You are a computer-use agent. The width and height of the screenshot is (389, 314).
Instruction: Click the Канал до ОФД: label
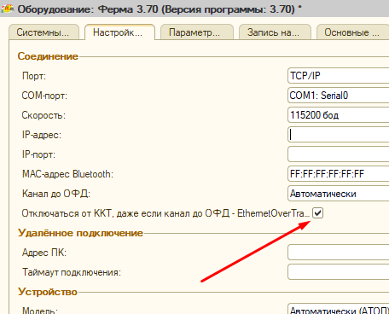pos(56,194)
